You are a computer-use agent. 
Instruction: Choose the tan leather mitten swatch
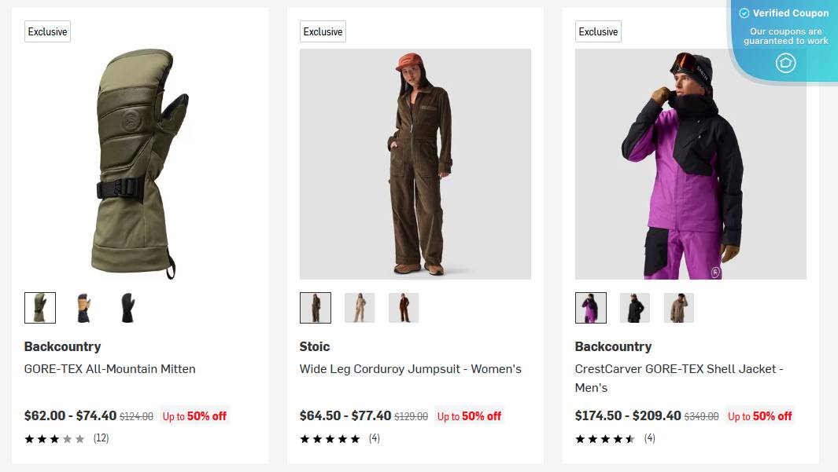[x=84, y=308]
